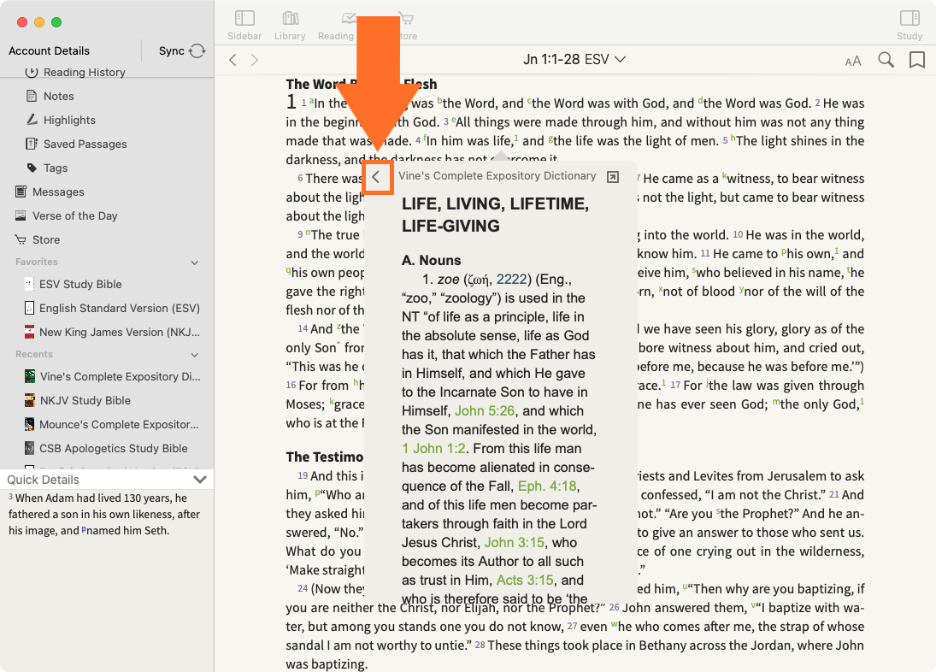Collapse the Quick Details panel
Screen dimensions: 936x672
[200, 480]
